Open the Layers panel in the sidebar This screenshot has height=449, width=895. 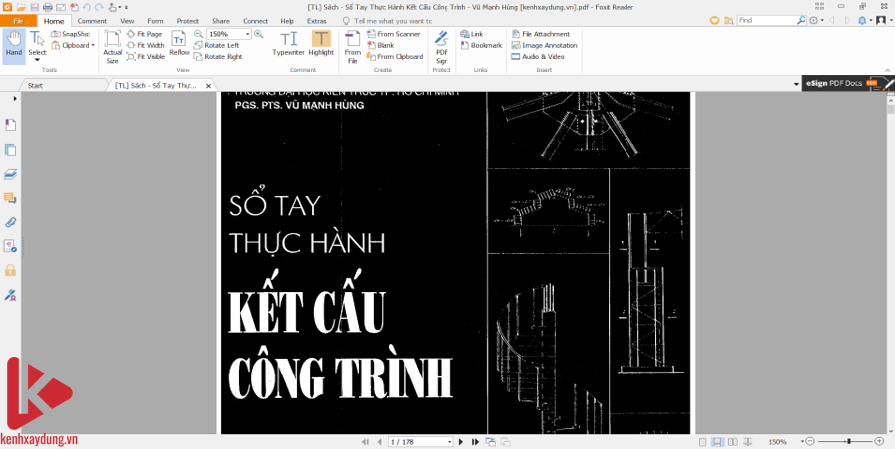click(11, 173)
